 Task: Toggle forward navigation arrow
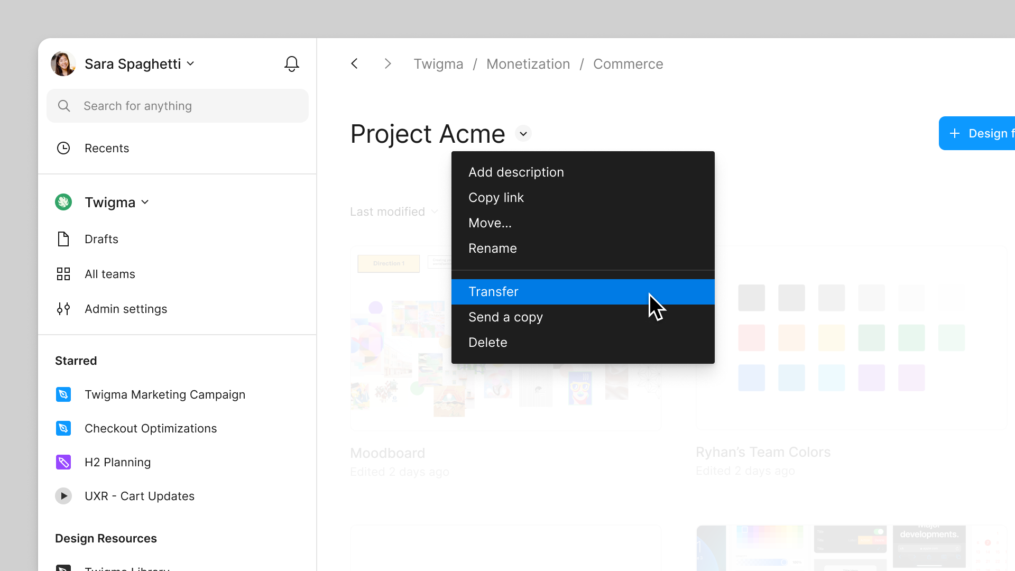tap(389, 63)
